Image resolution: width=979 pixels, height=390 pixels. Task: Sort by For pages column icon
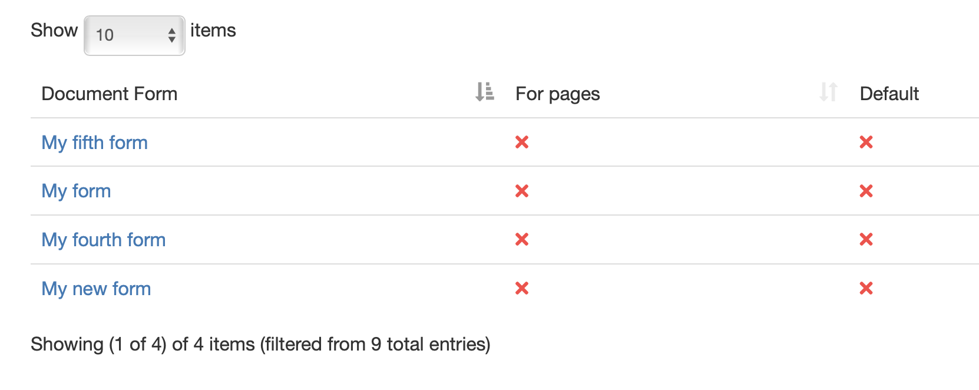pos(828,92)
